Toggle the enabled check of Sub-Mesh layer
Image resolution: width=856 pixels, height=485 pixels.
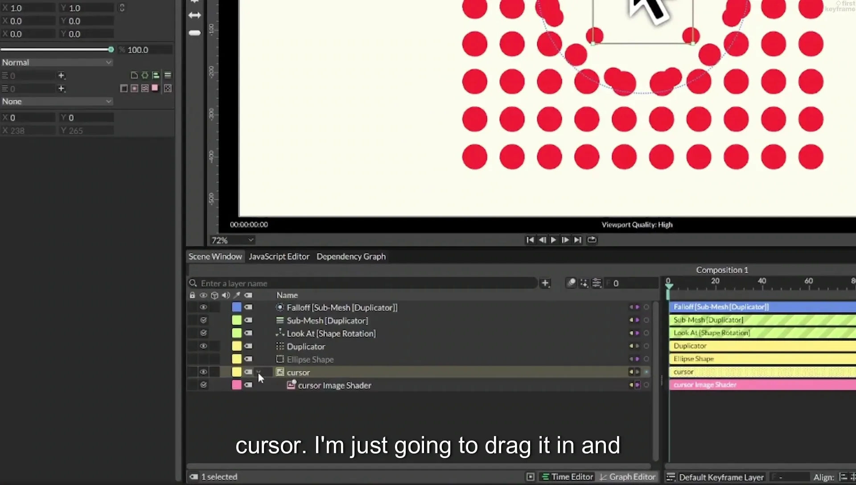click(203, 320)
